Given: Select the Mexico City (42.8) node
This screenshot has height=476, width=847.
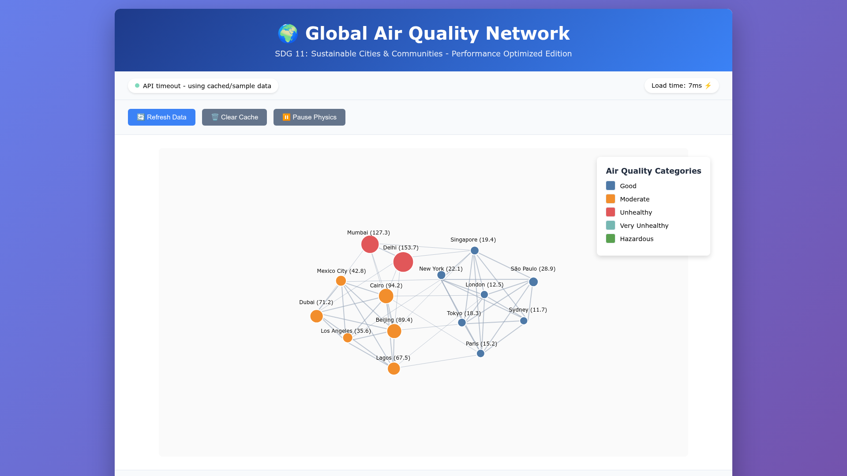Looking at the screenshot, I should coord(341,281).
